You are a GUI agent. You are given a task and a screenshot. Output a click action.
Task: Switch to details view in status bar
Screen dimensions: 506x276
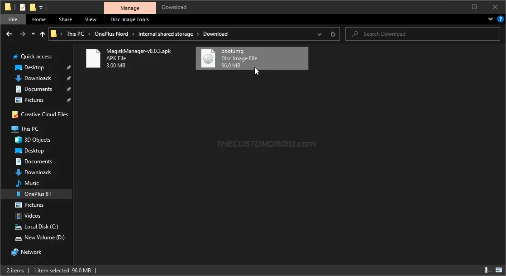(x=489, y=270)
